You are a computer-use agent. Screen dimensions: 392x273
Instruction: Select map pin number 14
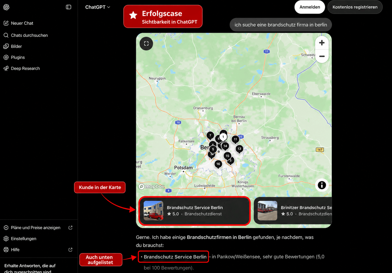(x=225, y=146)
